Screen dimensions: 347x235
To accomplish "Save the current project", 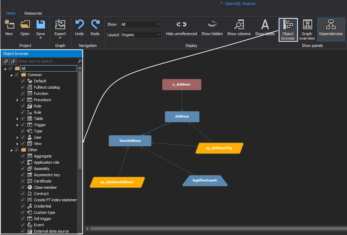I will (40, 28).
